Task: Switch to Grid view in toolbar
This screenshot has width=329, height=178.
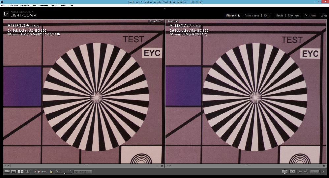Action: pos(7,172)
